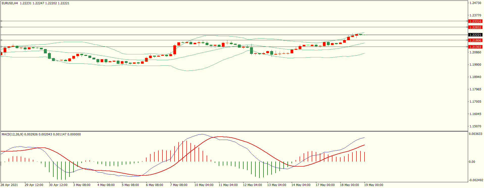Click the MACD(12,26,9) indicator label
Viewport: 484px width, 188px height.
click(x=12, y=134)
